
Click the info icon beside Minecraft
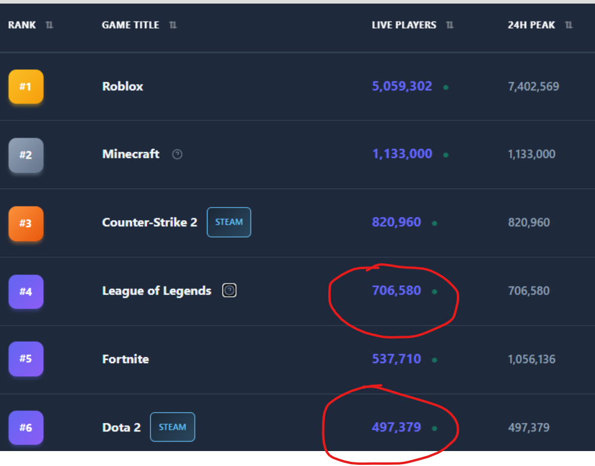pyautogui.click(x=177, y=154)
